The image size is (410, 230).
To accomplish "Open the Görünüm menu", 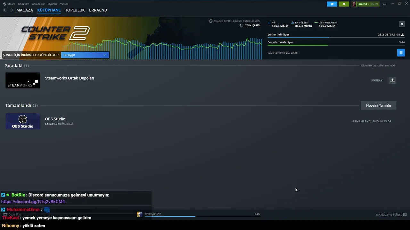I will 23,4.
